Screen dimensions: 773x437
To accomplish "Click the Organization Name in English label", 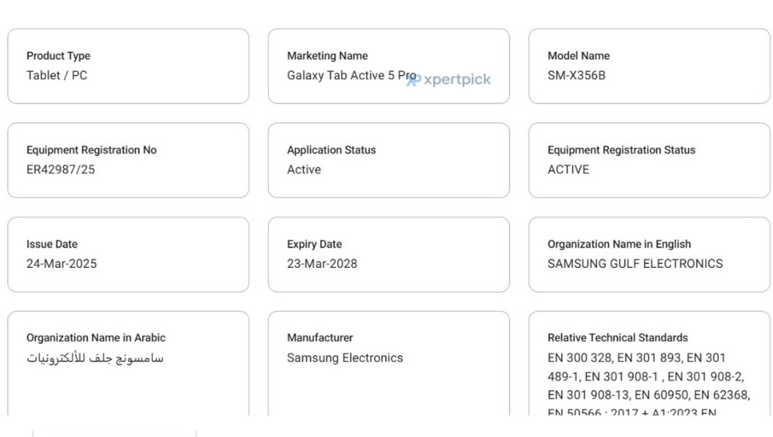I will click(619, 244).
